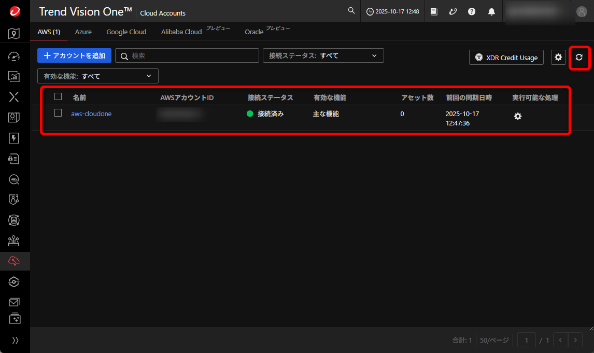This screenshot has height=353, width=594.
Task: Click the 実行可能な処理 column header
Action: coord(535,98)
